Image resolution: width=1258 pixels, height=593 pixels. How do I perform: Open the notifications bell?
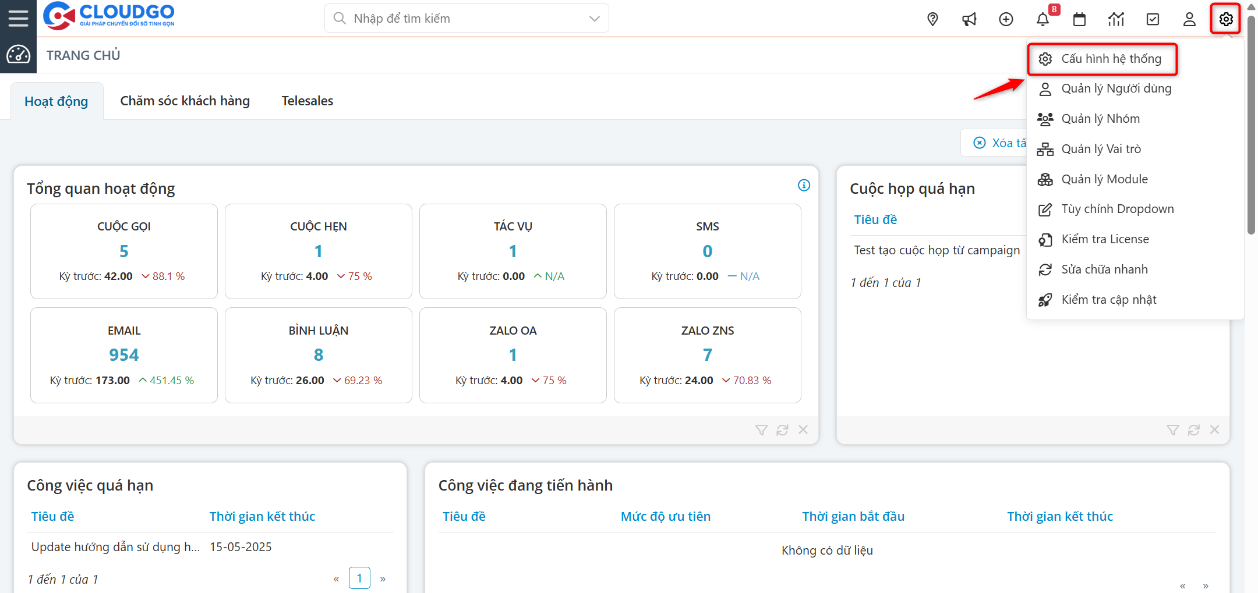tap(1043, 19)
